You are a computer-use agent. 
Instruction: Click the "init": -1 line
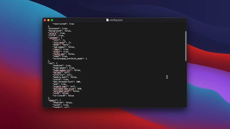pyautogui.click(x=59, y=40)
